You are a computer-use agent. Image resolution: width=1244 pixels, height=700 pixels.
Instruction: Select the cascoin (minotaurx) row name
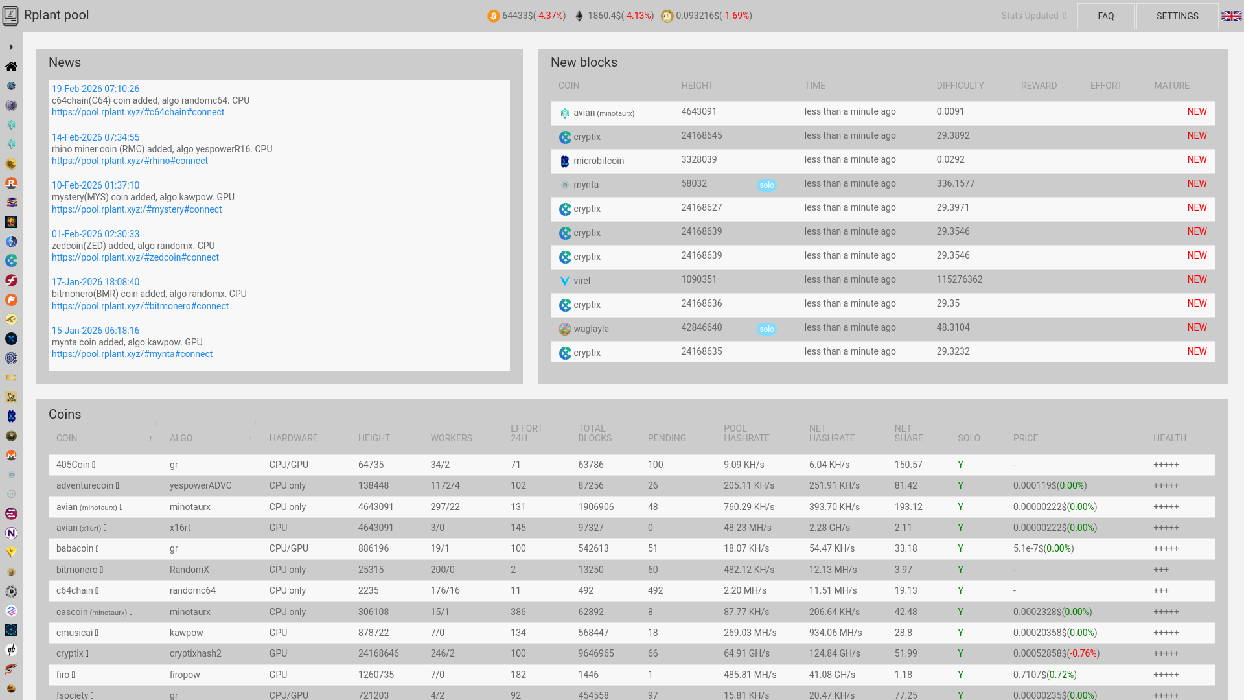91,612
